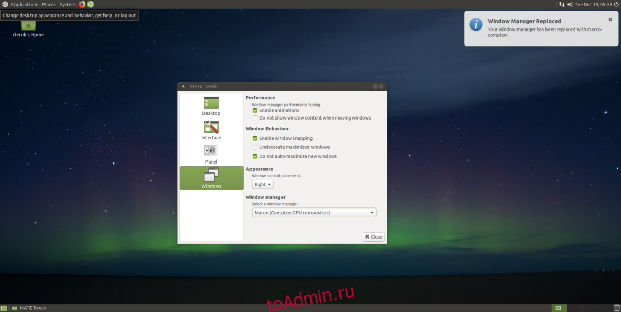Open the volume control speaker icon

[x=570, y=4]
